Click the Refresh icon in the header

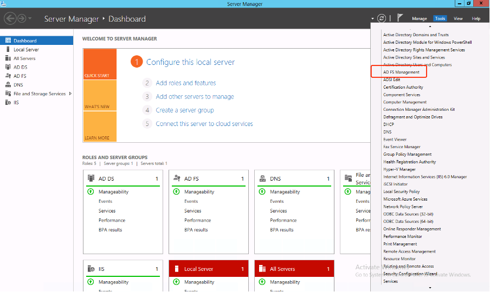[382, 18]
